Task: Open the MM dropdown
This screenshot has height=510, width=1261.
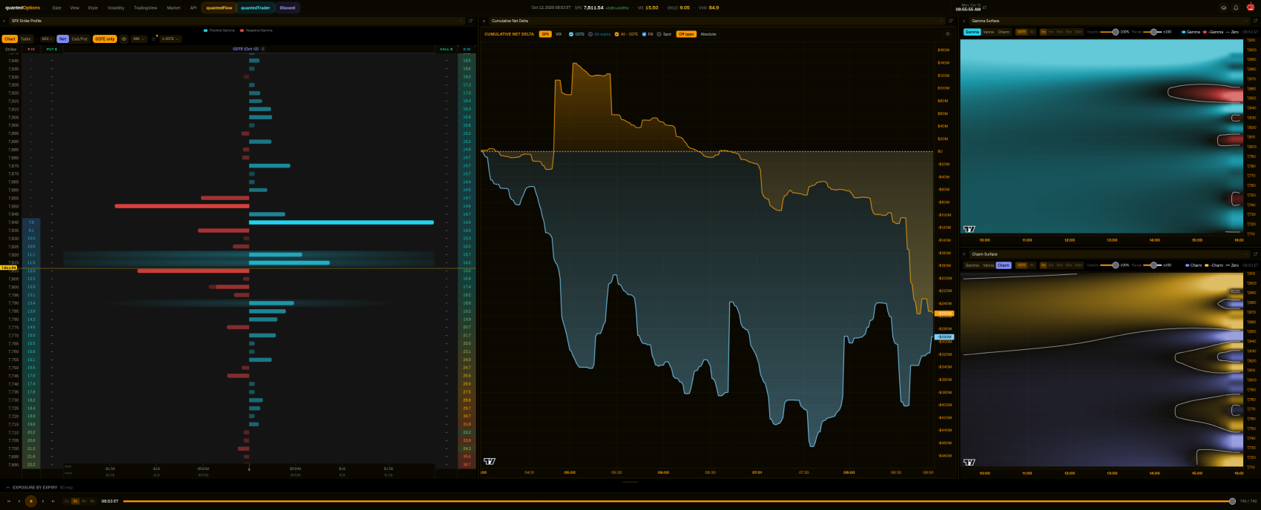Action: tap(139, 39)
